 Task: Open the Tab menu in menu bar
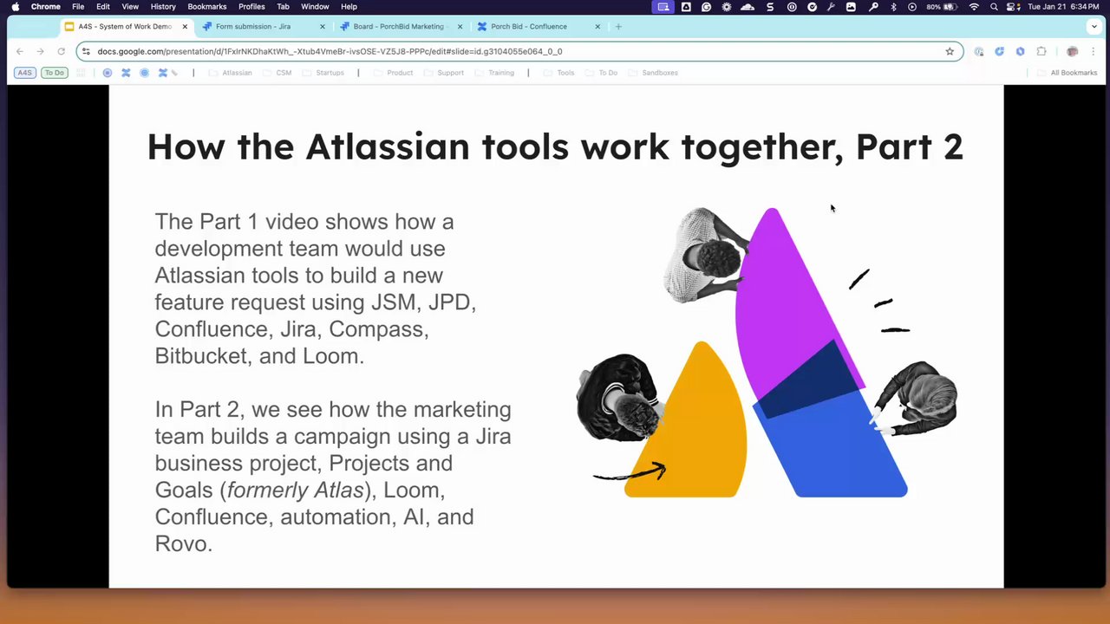pos(283,7)
